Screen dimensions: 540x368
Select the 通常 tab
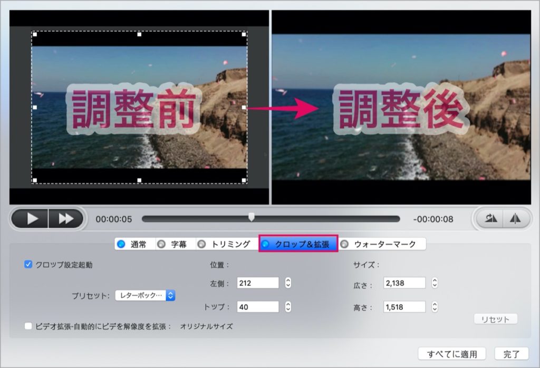click(x=135, y=244)
